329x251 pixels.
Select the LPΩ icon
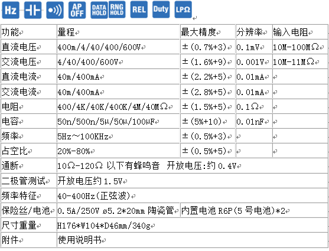[183, 9]
